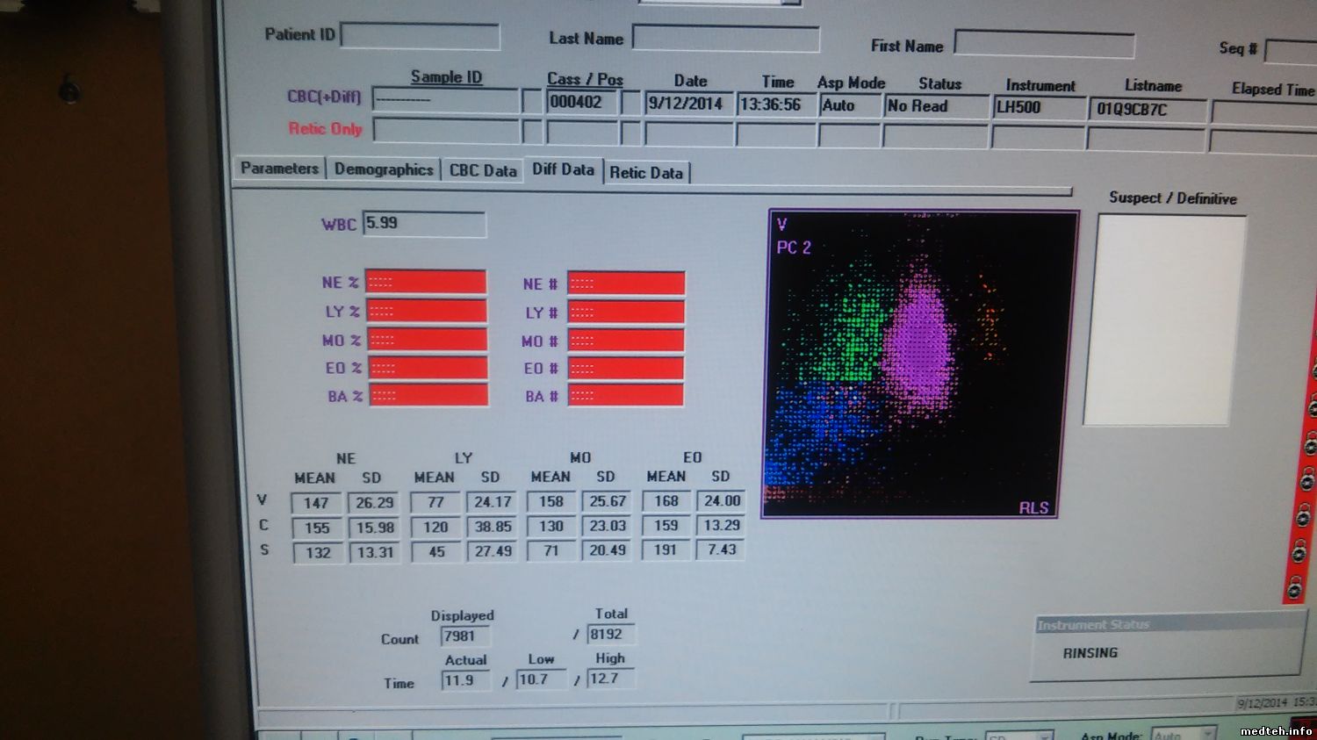Click the padlock icon just above the bottom one
This screenshot has width=1317, height=740.
[1300, 551]
